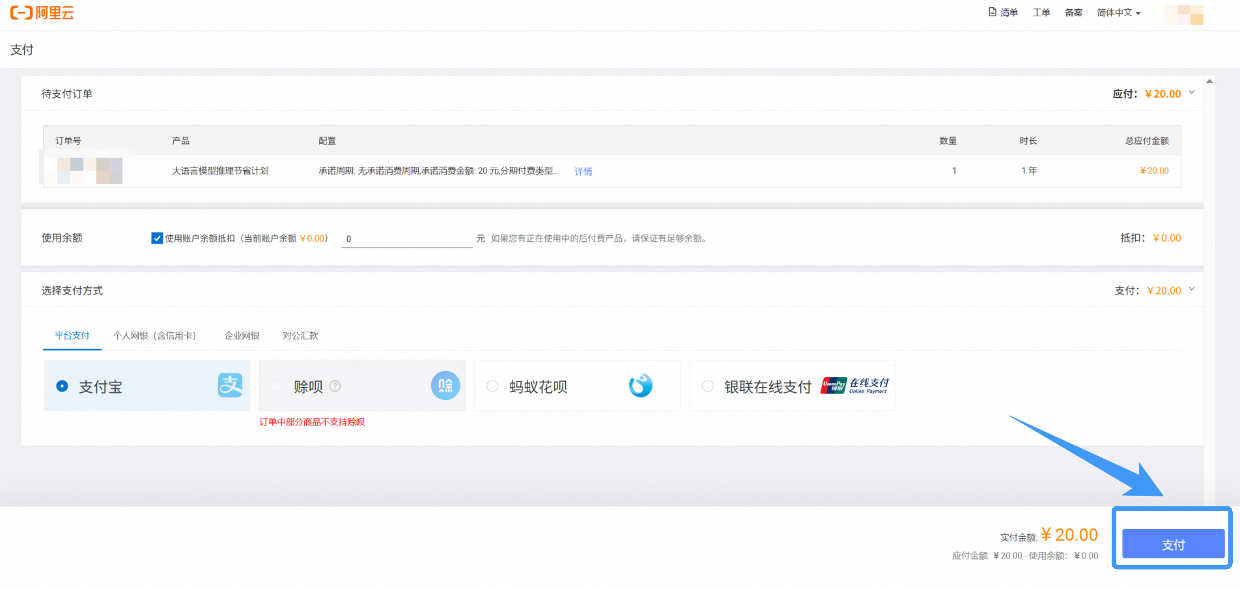Click the Alipay logo icon
This screenshot has height=589, width=1240.
230,386
